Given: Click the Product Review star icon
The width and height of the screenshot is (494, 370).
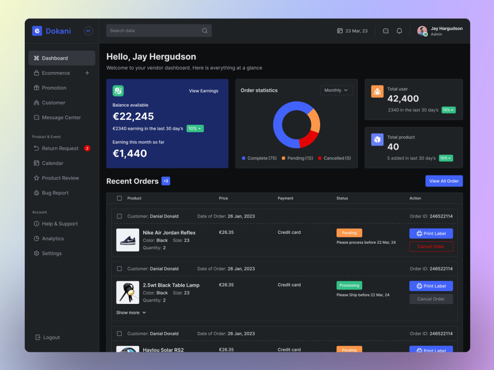Looking at the screenshot, I should (37, 178).
